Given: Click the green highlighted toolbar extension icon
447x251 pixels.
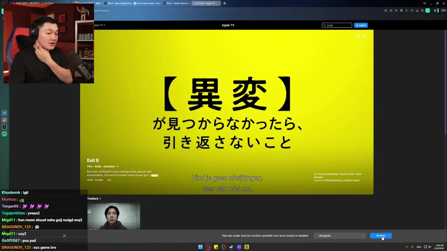Looking at the screenshot, I should click(427, 10).
